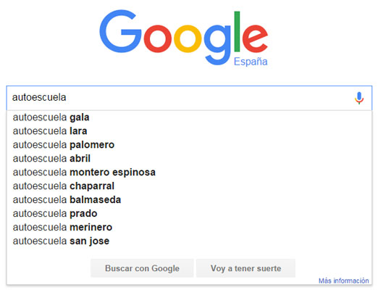Pick the autoescuela palomero suggestion
The image size is (378, 290).
[x=189, y=145]
